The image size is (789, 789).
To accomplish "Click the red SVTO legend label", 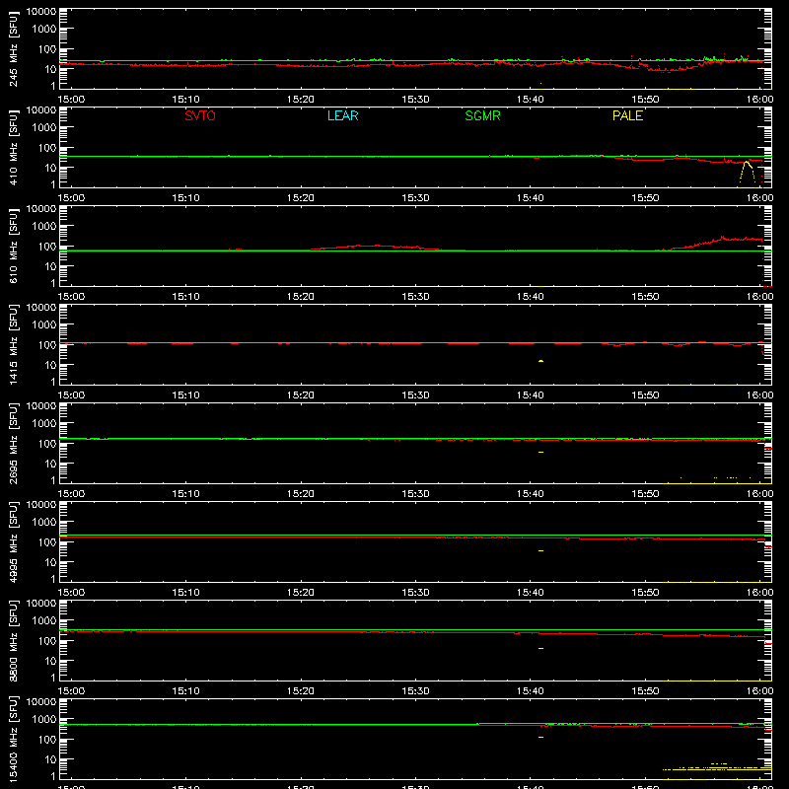I will [x=200, y=115].
